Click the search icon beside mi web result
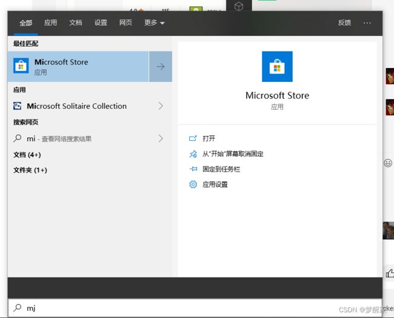 coord(17,138)
